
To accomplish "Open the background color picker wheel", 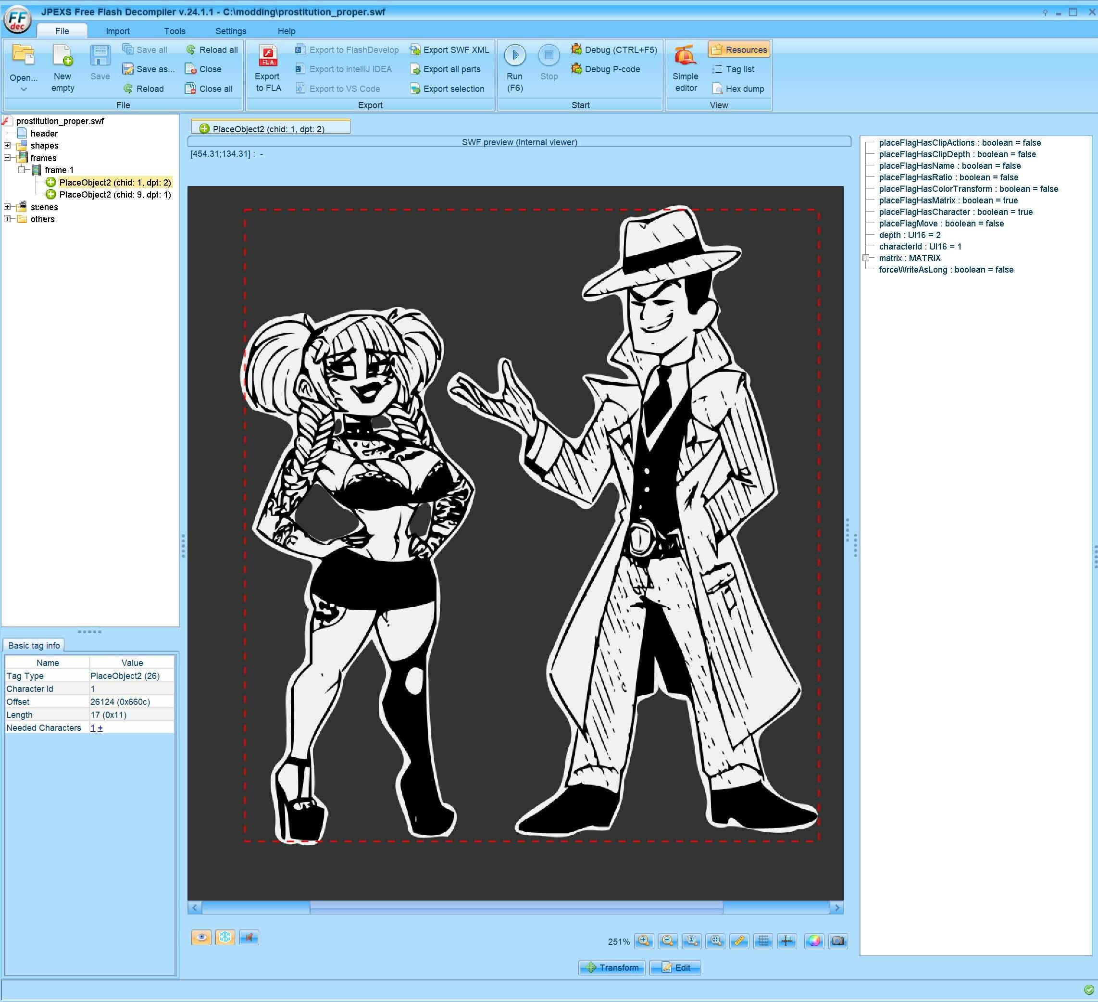I will 814,940.
